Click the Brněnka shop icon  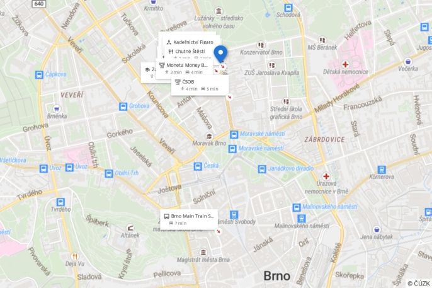point(57,108)
